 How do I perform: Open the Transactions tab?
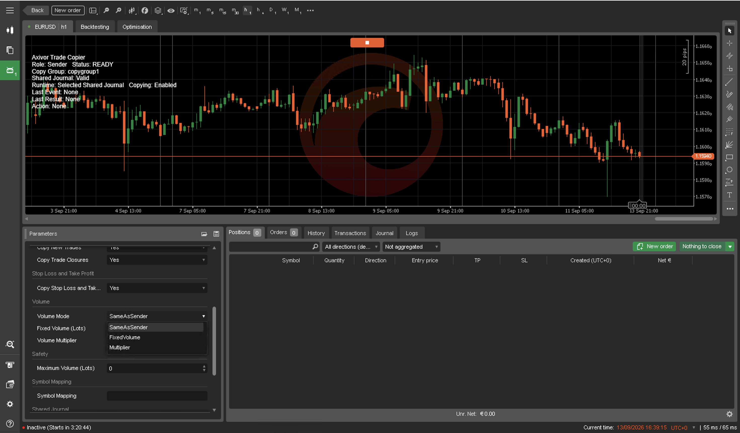350,233
